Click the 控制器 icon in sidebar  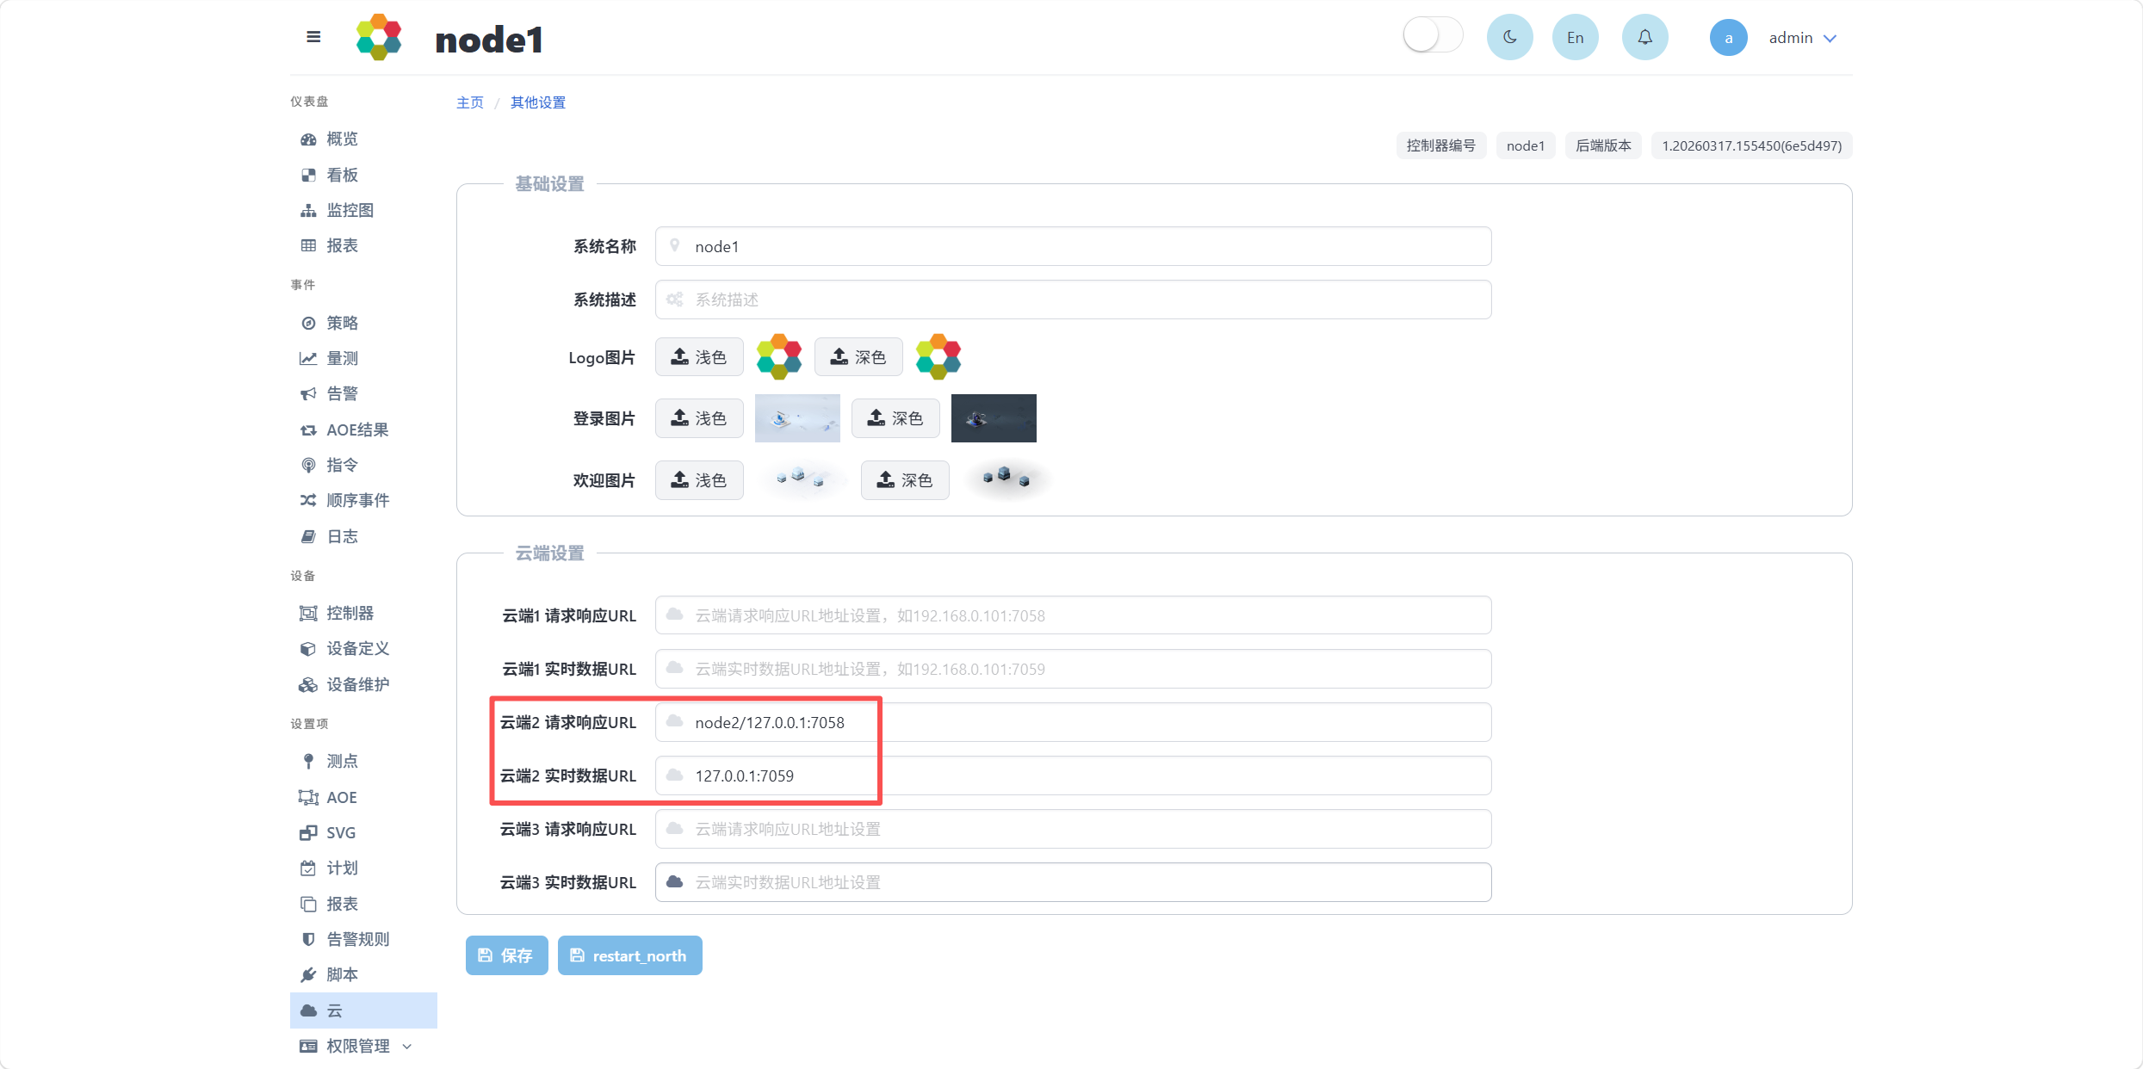(308, 613)
